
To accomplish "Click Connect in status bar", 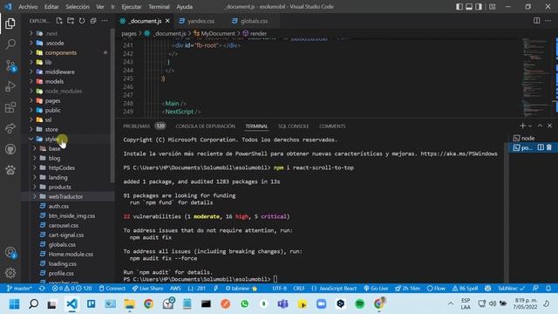I will pos(112,289).
